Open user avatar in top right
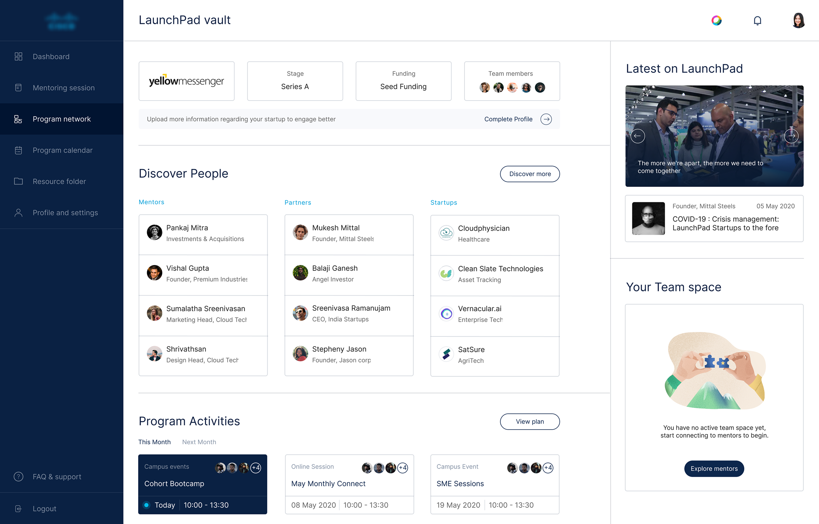Screen dimensions: 819x524 (x=798, y=20)
